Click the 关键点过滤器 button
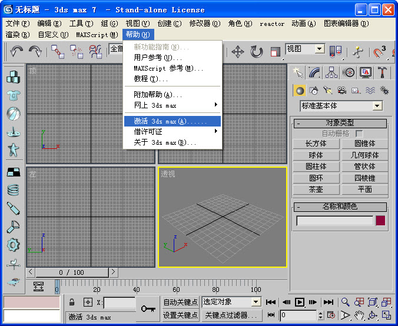The height and width of the screenshot is (326, 398). (231, 315)
